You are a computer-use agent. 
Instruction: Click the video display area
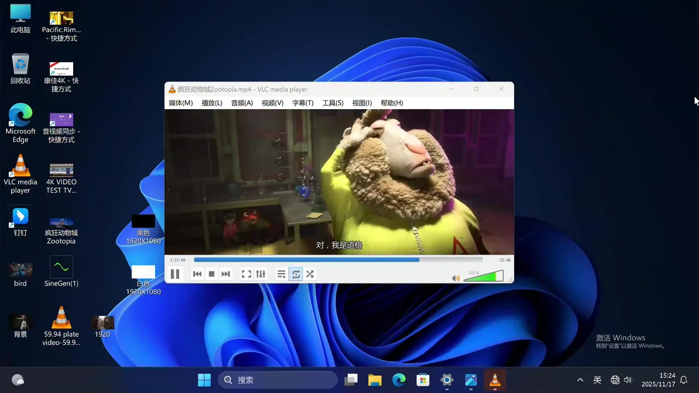339,182
